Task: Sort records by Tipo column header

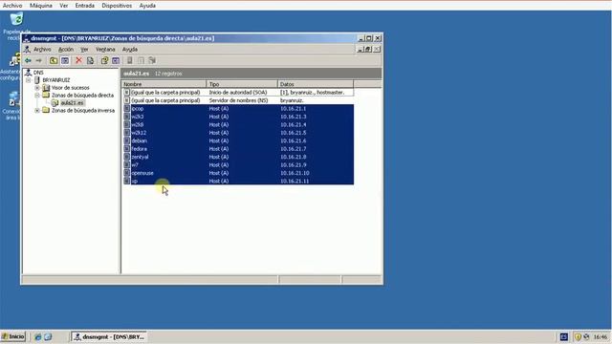Action: (242, 84)
